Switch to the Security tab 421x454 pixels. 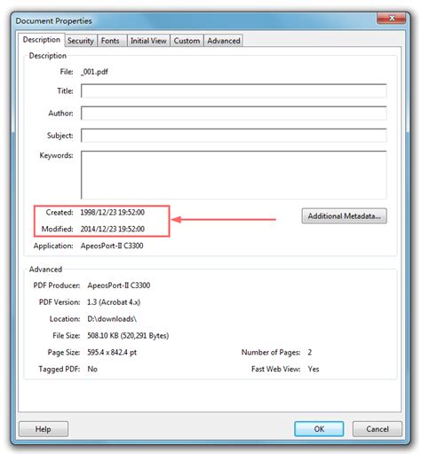click(x=81, y=41)
